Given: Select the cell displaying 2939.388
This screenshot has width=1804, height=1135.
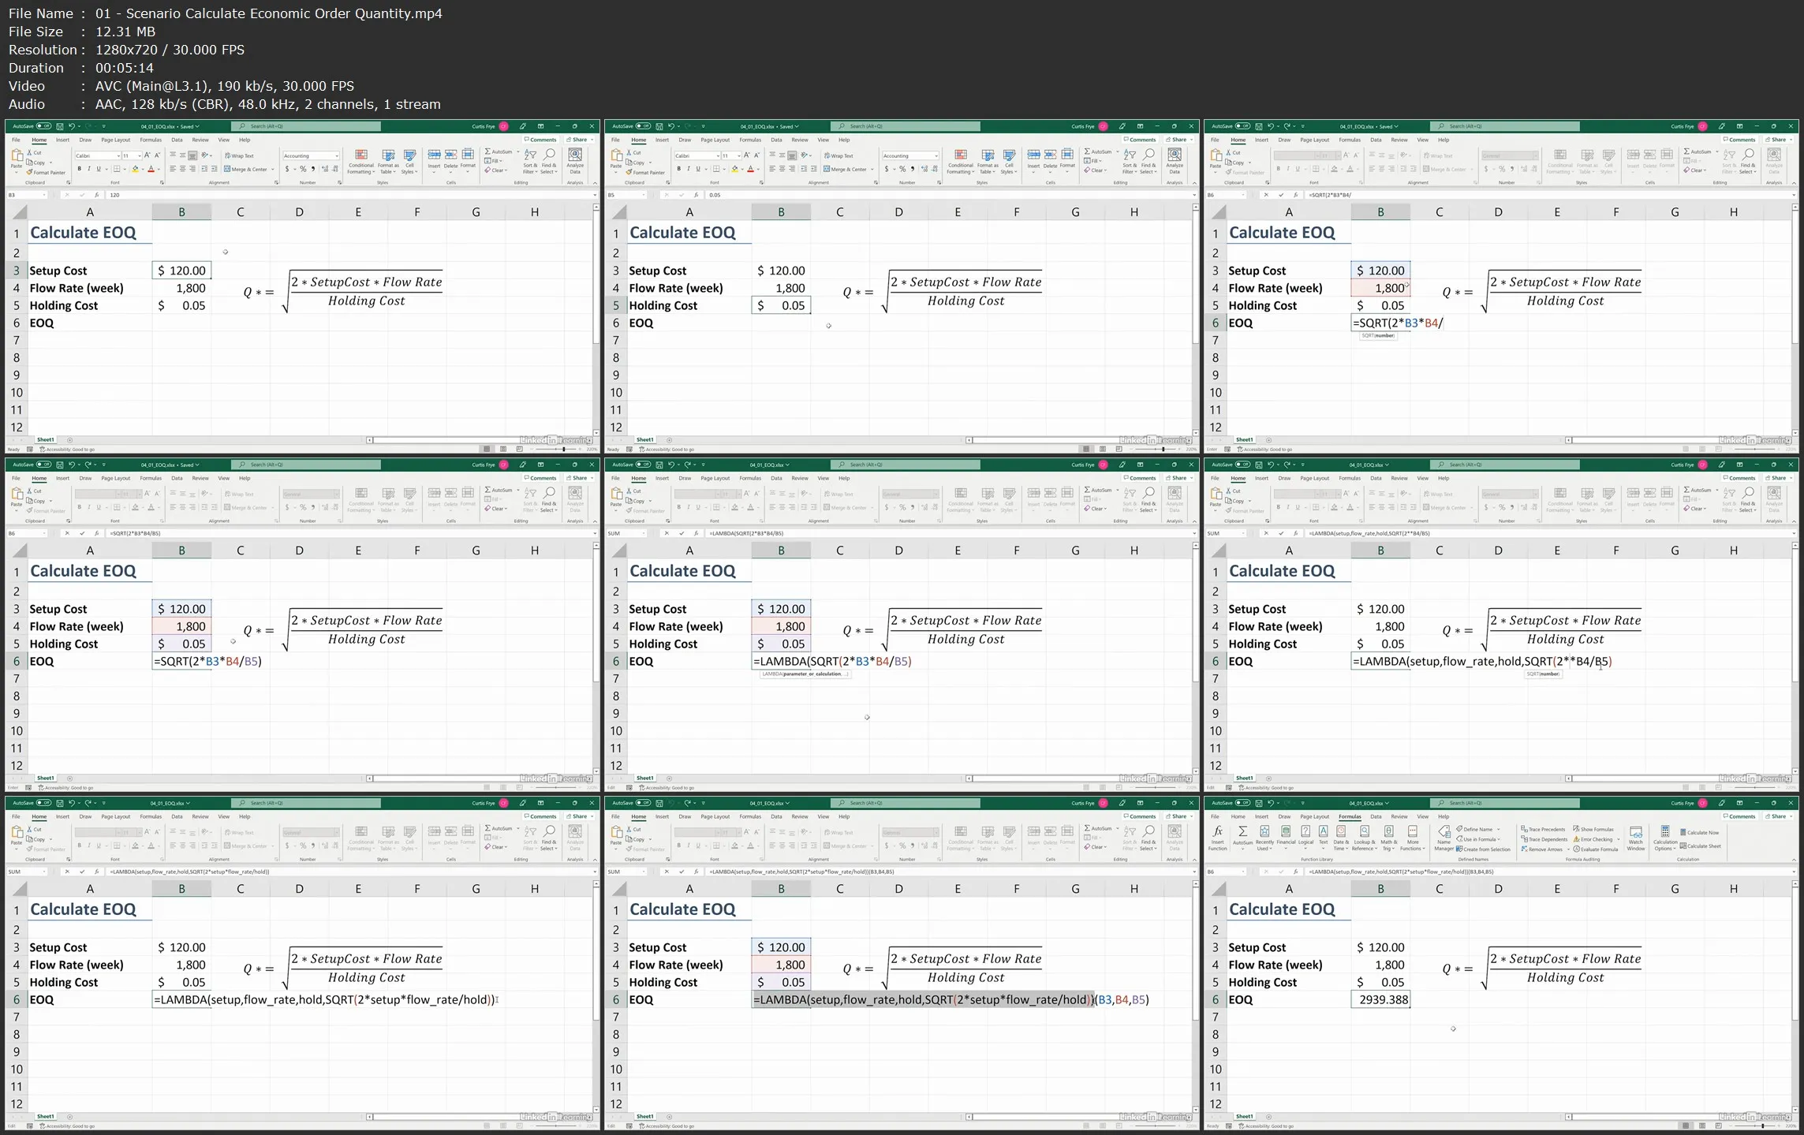Looking at the screenshot, I should point(1380,999).
